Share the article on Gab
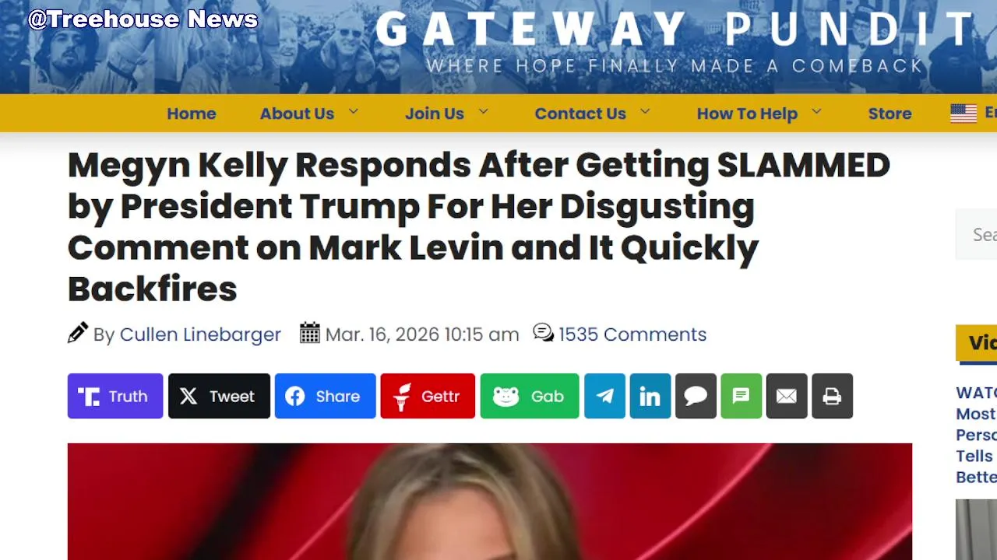 (530, 396)
